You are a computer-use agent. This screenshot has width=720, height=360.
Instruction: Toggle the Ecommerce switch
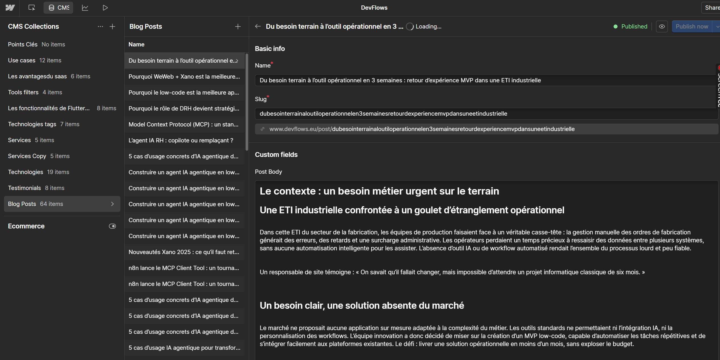click(x=112, y=226)
